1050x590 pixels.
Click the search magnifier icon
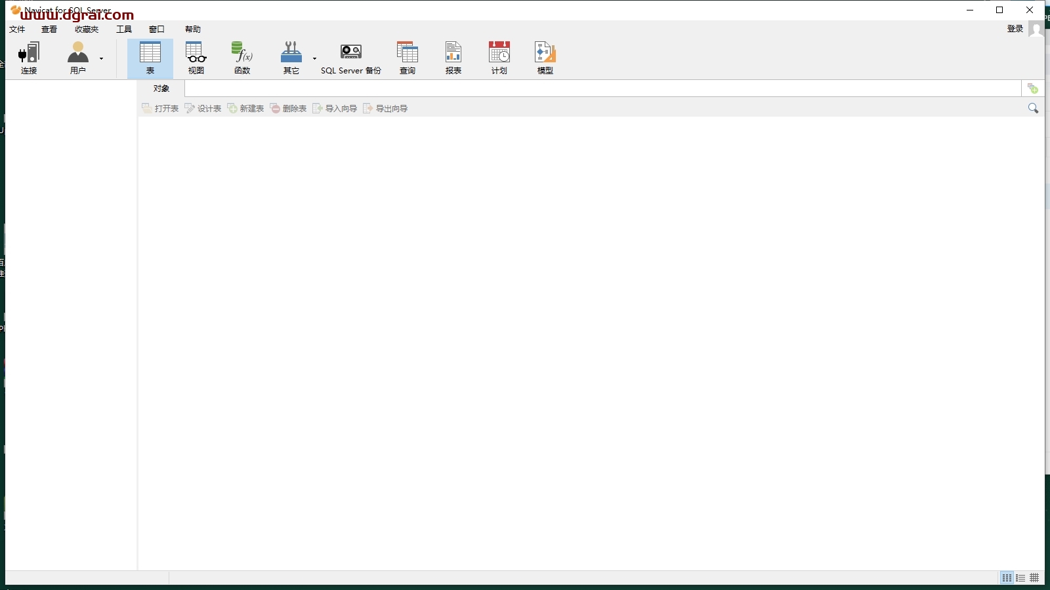(x=1033, y=108)
